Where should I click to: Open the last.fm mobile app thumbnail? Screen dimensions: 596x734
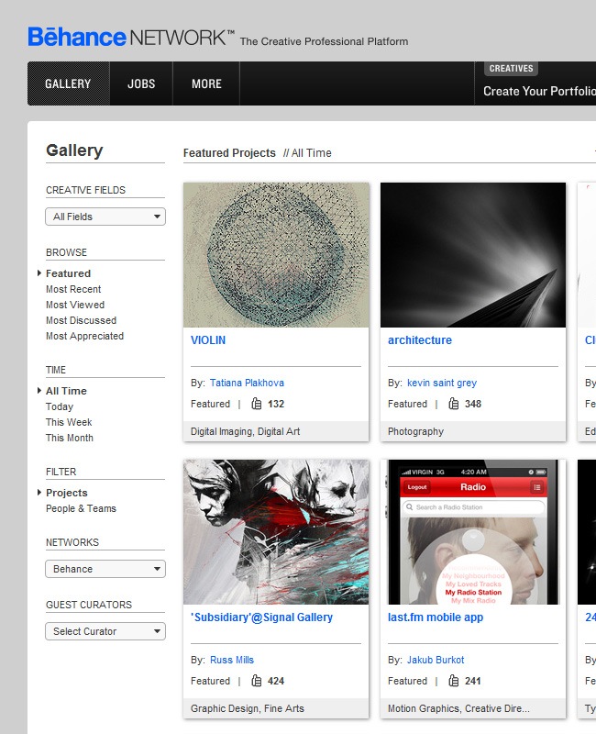point(473,532)
